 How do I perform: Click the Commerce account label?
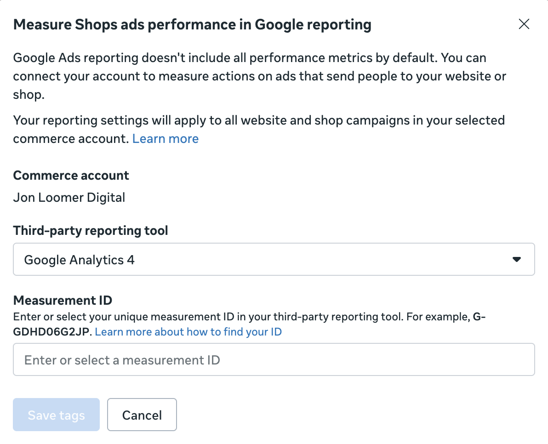point(71,176)
